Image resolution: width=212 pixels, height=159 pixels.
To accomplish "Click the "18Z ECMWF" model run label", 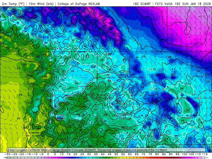I will (142, 4).
